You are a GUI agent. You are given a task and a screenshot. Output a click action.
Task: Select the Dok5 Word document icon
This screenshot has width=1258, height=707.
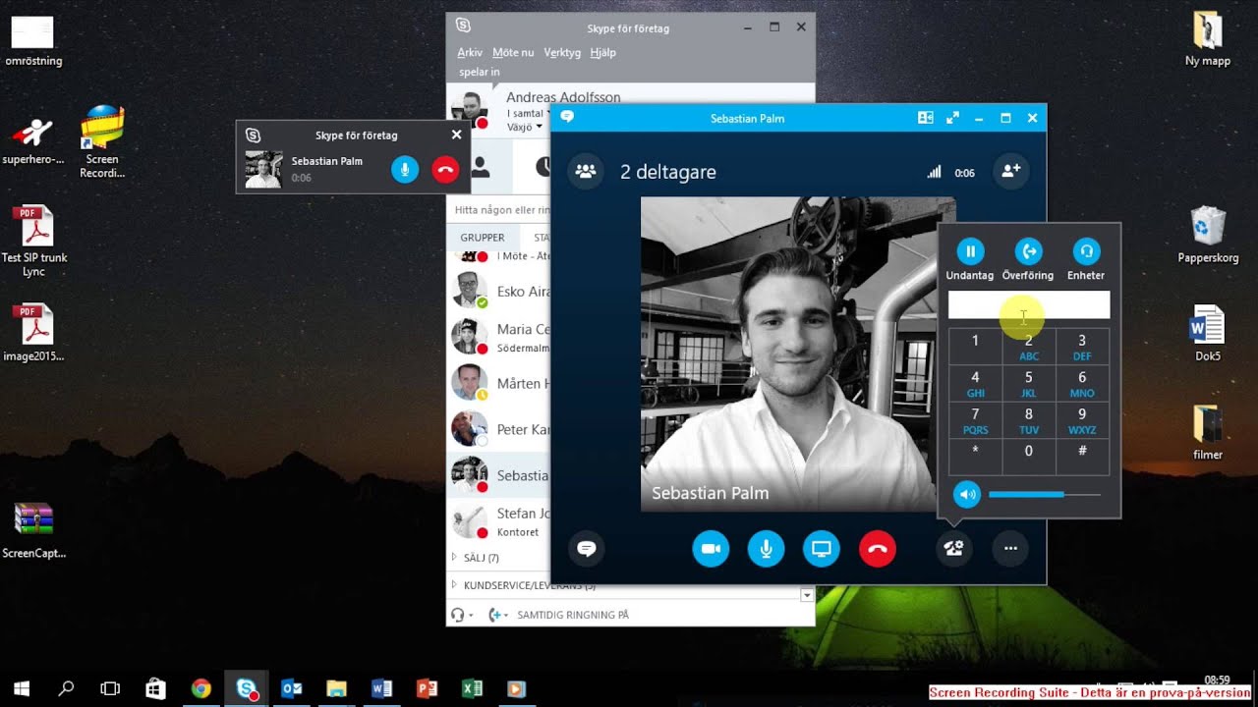click(1208, 334)
